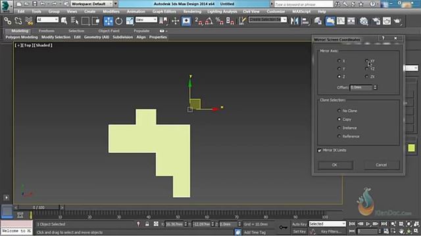This screenshot has height=236, width=421.
Task: Toggle the Percent Snap icon
Action: pyautogui.click(x=219, y=21)
